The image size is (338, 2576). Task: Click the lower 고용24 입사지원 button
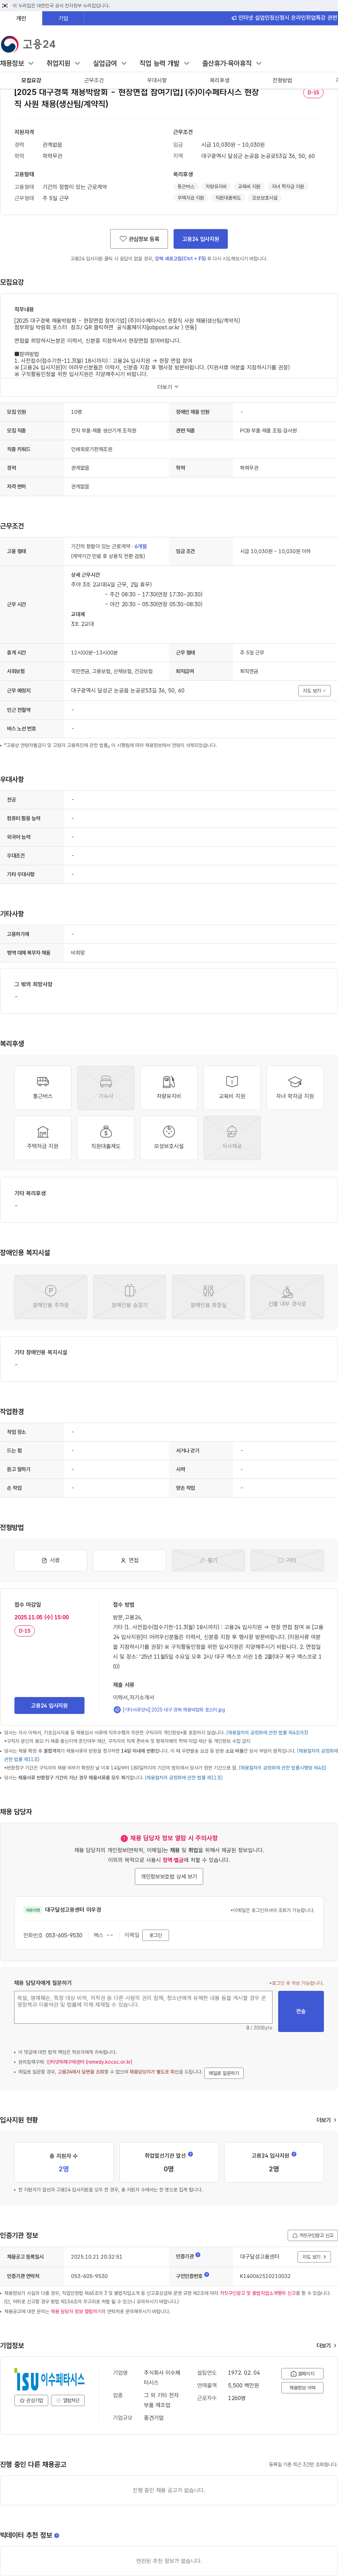49,1705
